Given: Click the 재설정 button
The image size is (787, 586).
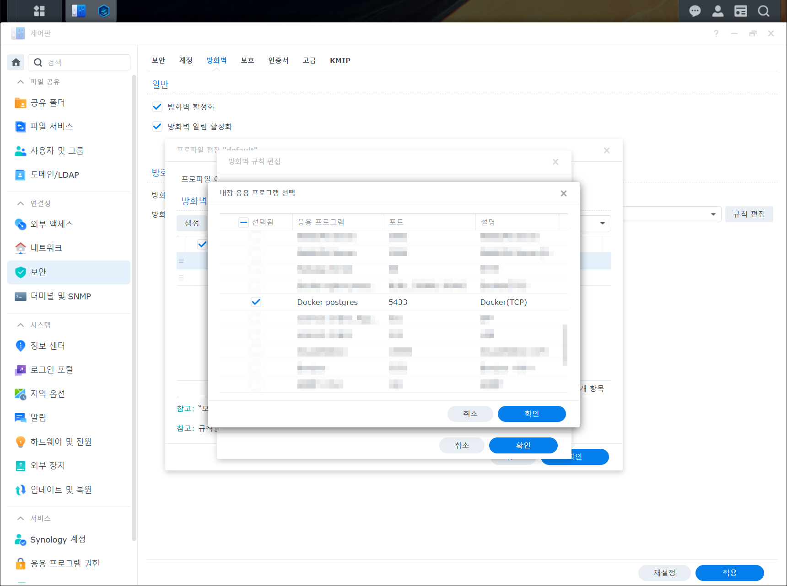Looking at the screenshot, I should (664, 573).
